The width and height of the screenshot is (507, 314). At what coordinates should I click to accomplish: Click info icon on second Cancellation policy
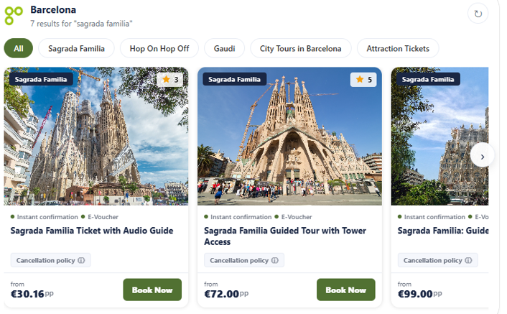[274, 261]
